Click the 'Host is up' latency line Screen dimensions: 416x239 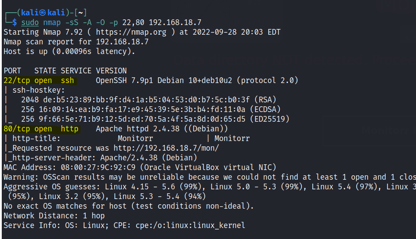[x=69, y=51]
